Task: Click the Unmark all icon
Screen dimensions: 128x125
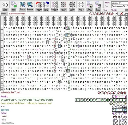Action: coord(81,5)
